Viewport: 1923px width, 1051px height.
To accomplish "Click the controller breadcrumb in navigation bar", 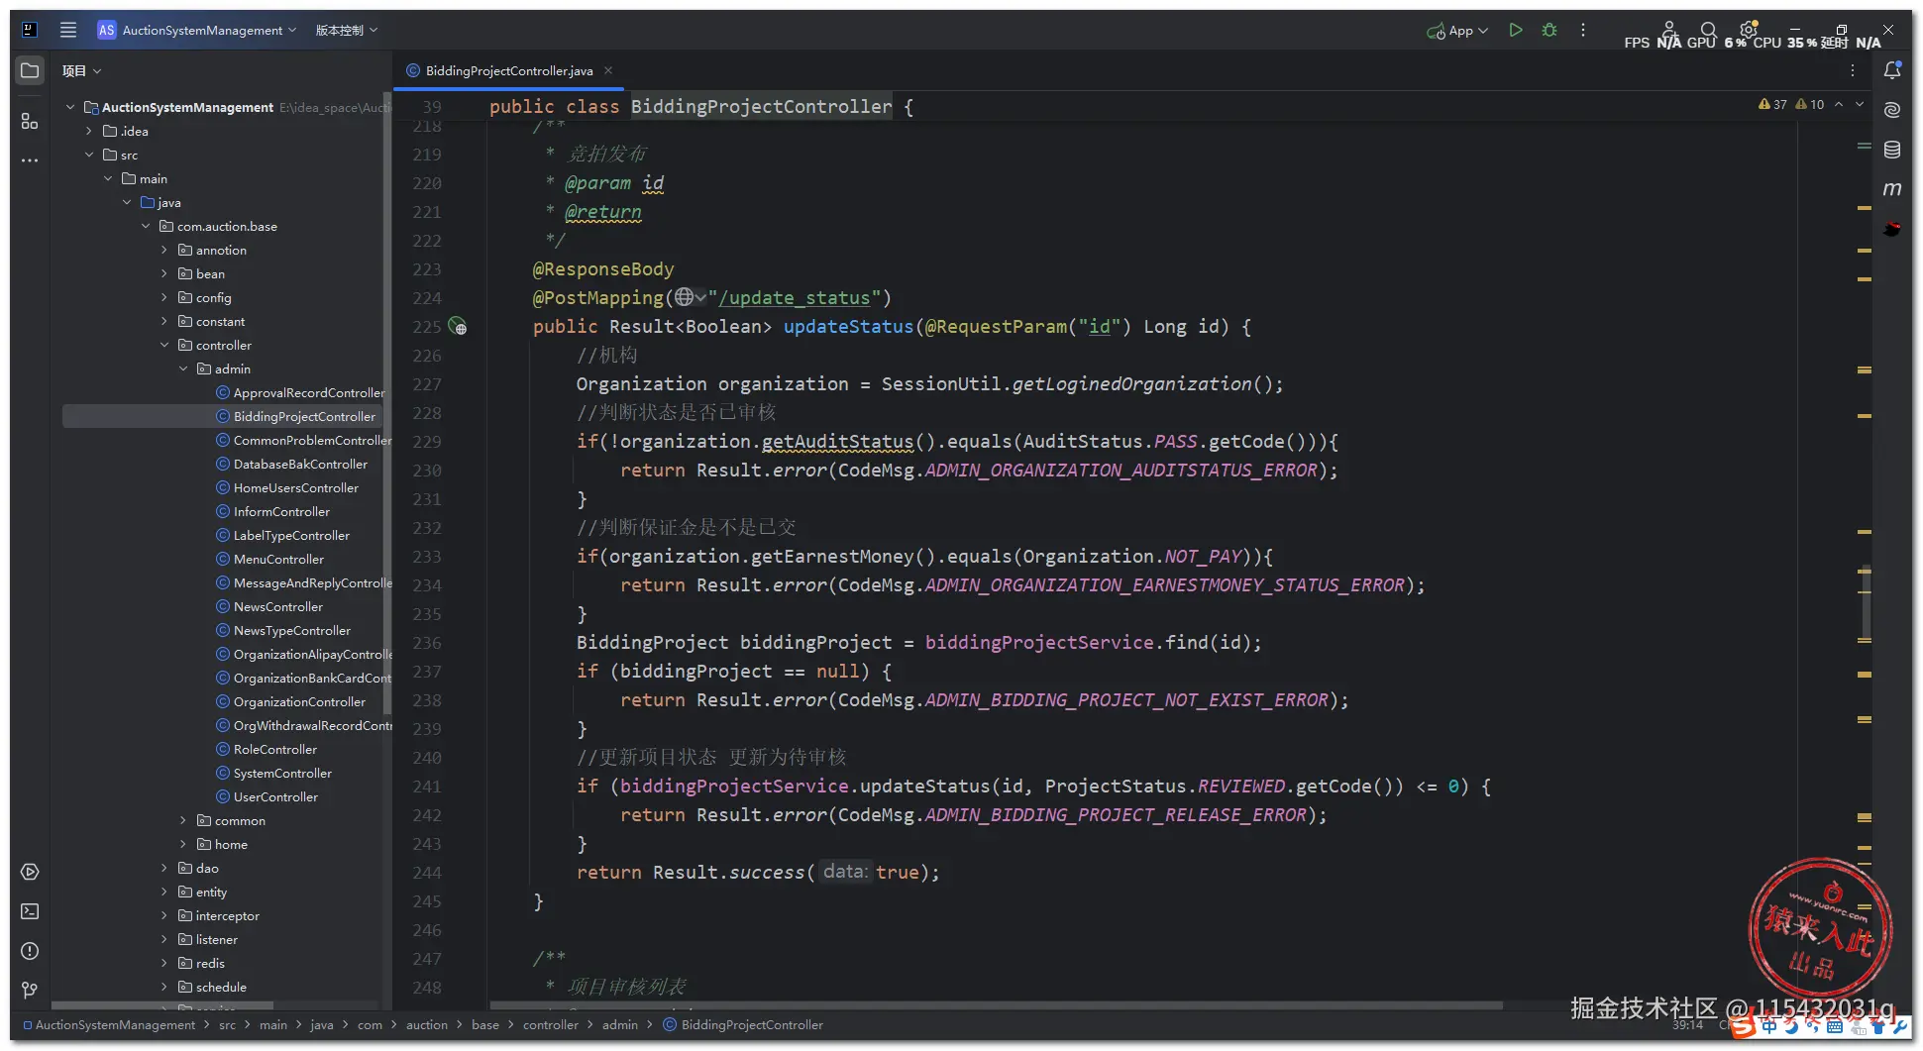I will click(x=550, y=1025).
